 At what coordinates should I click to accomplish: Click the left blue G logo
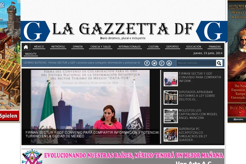pyautogui.click(x=35, y=31)
